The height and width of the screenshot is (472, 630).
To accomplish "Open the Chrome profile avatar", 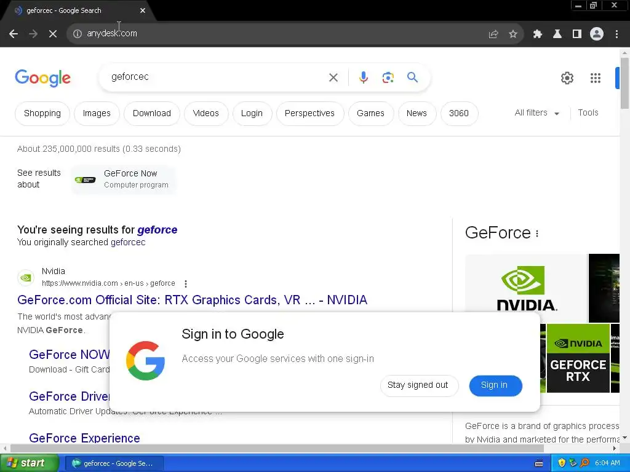I will tap(597, 34).
